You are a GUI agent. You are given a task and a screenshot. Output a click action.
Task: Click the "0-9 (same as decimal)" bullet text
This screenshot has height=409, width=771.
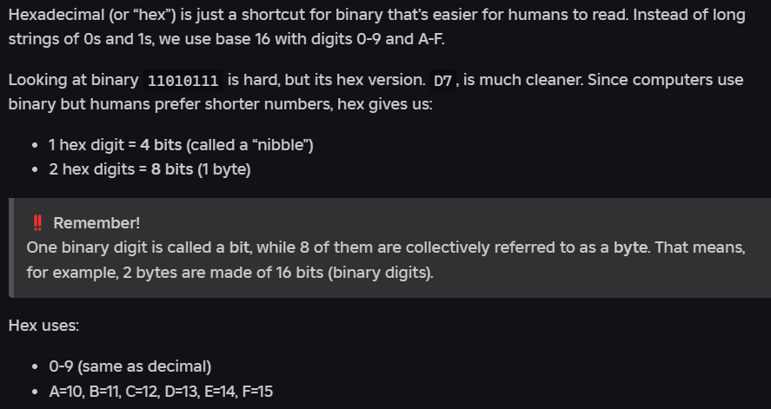130,366
